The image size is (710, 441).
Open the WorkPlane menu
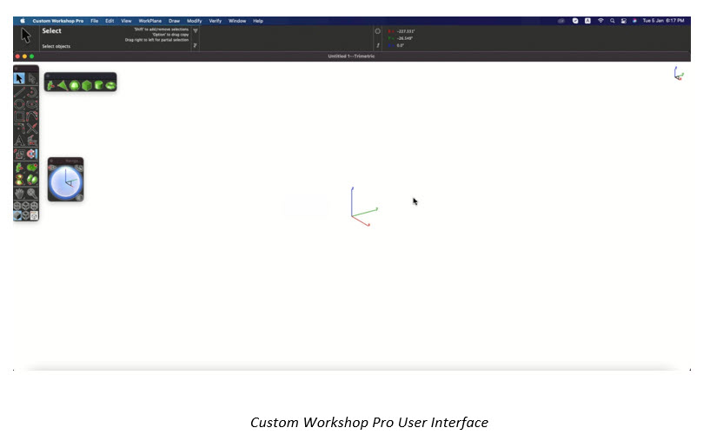[149, 21]
